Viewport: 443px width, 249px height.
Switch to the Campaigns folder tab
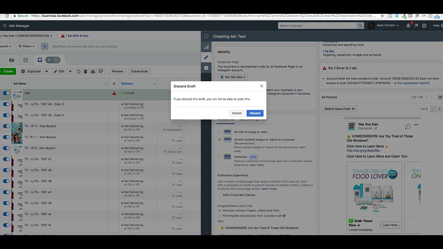pos(12,60)
